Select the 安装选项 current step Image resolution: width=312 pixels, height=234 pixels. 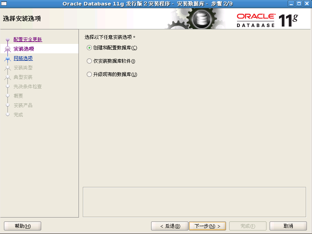(x=24, y=49)
